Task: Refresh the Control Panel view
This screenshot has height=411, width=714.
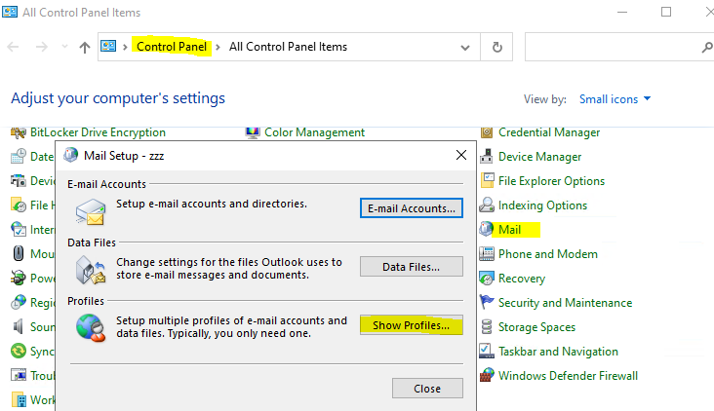Action: 496,47
